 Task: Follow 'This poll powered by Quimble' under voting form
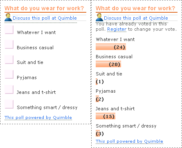pyautogui.click(x=38, y=118)
